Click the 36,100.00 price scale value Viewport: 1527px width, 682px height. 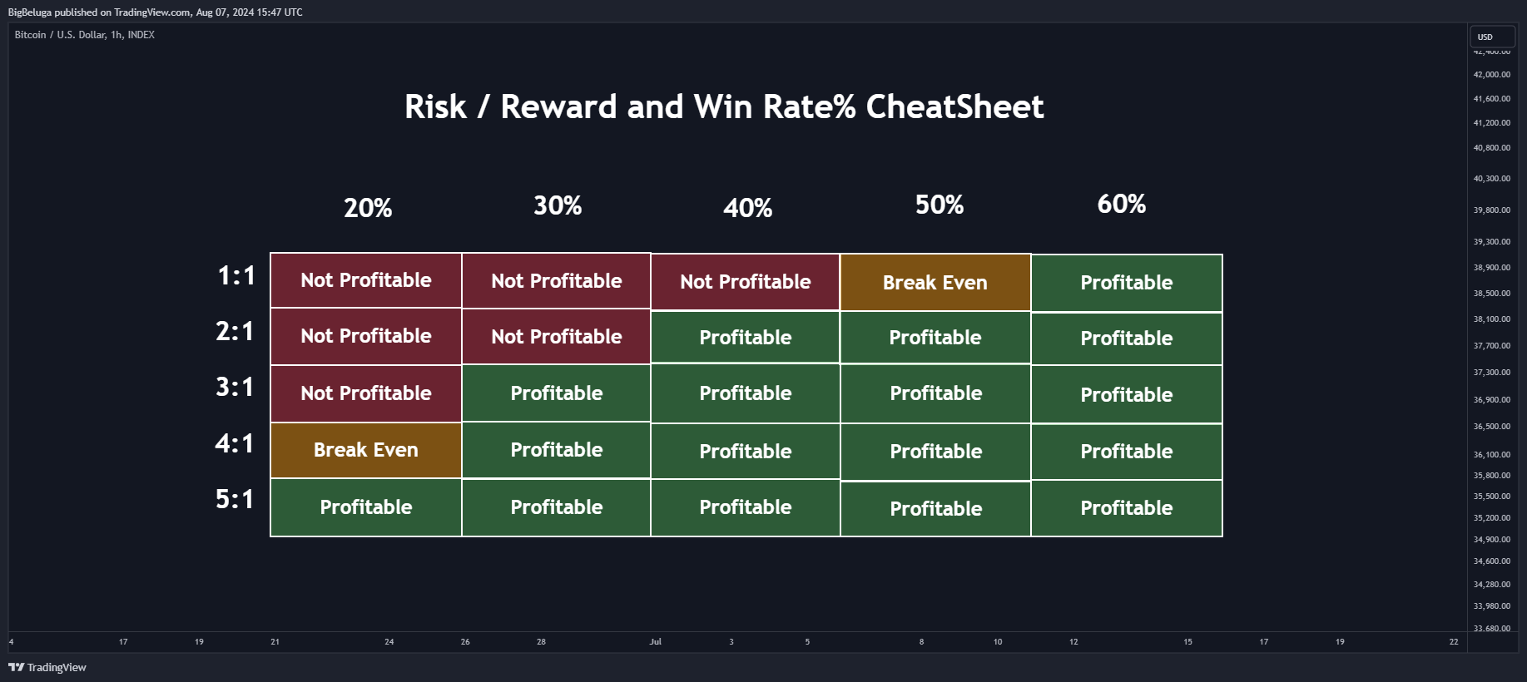1492,455
